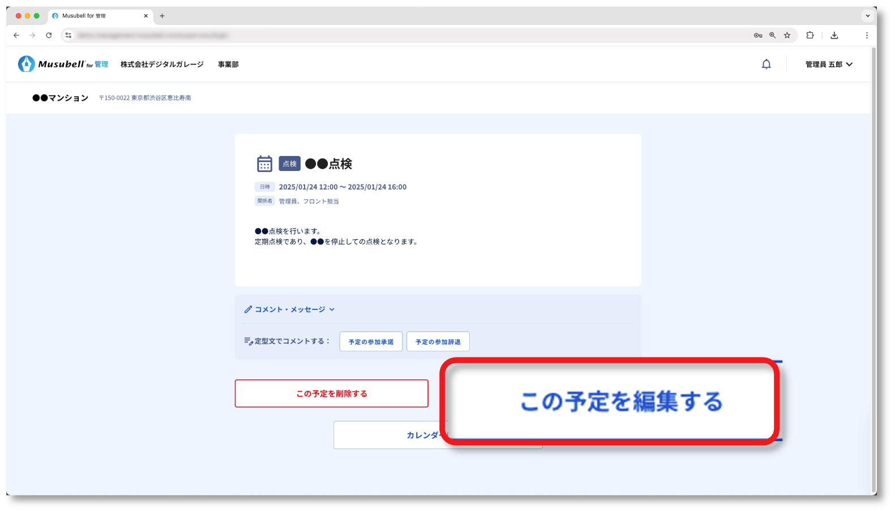This screenshot has height=513, width=895.
Task: Click the この予定を編集する button
Action: [620, 402]
